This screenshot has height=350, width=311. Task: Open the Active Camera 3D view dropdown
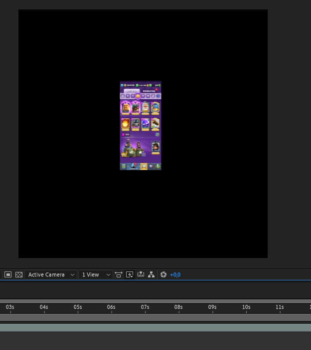click(51, 274)
